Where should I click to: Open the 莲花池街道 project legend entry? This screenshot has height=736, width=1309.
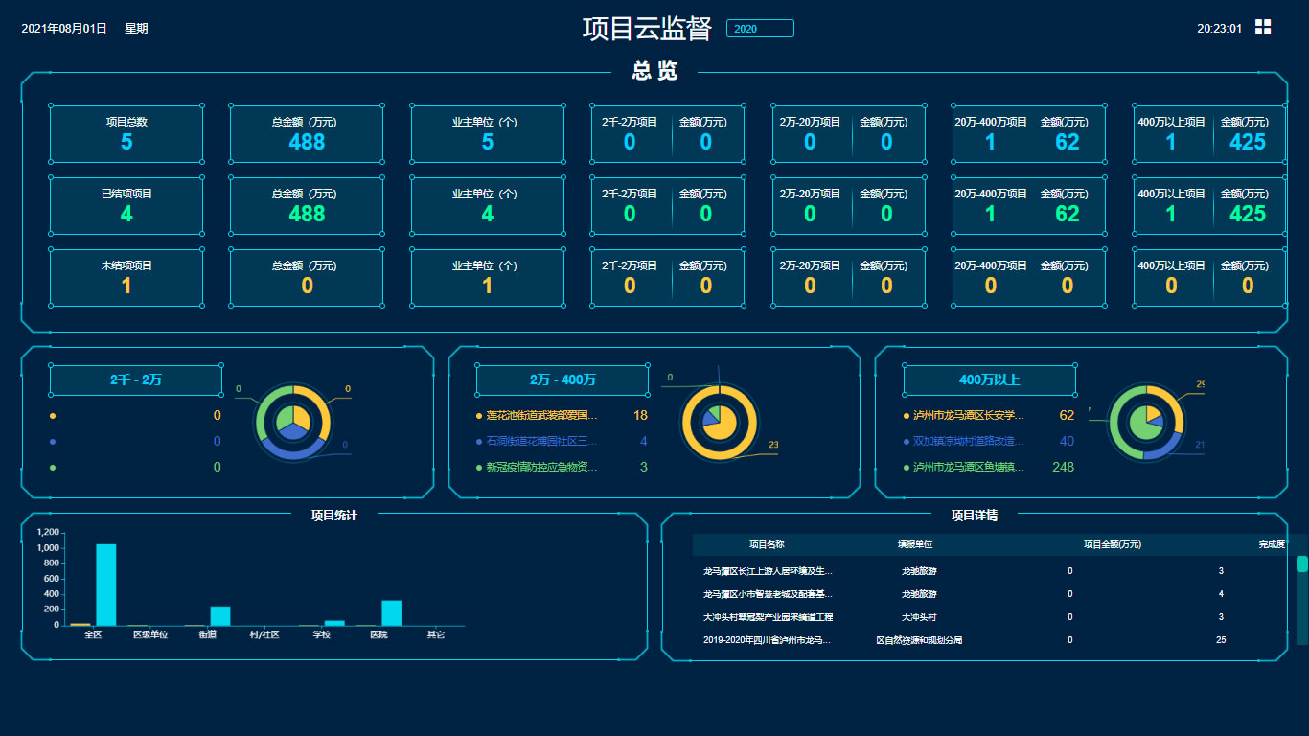pos(541,416)
